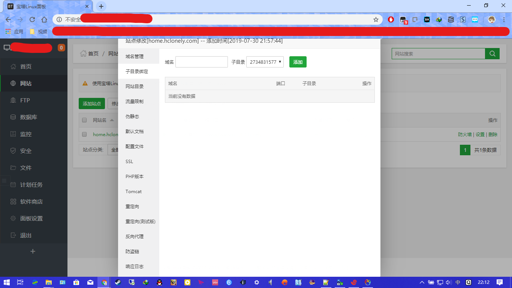Open Steam from the taskbar
This screenshot has width=512, height=288.
pyautogui.click(x=117, y=282)
